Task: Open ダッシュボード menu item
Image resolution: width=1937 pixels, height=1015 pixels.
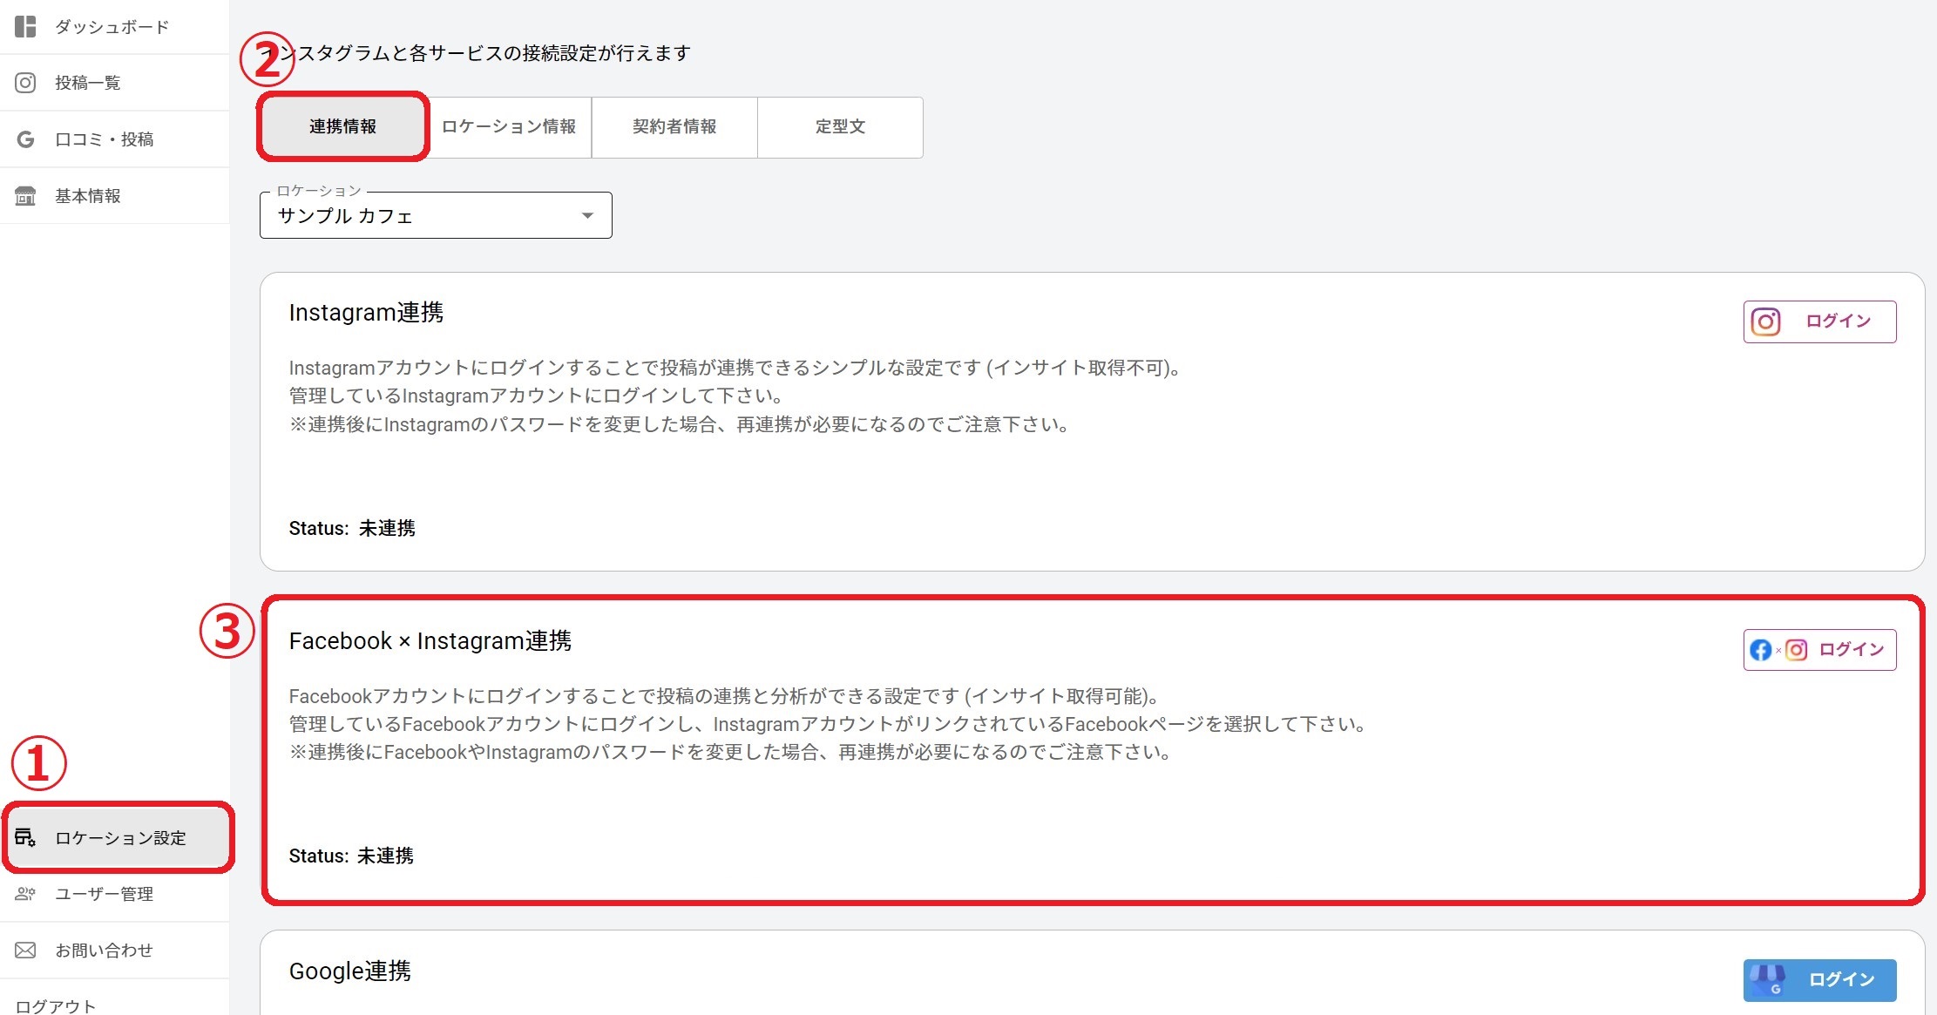Action: click(x=112, y=27)
